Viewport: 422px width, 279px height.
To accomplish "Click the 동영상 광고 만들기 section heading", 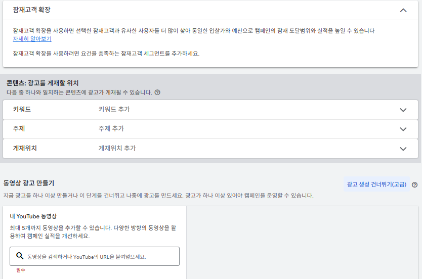I will point(29,183).
